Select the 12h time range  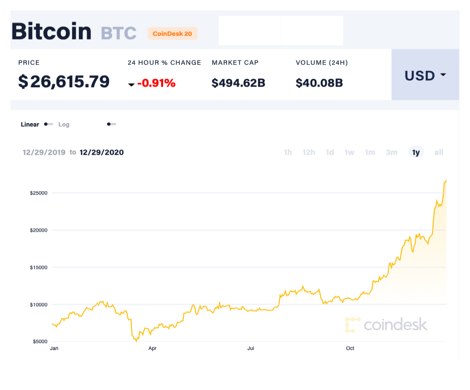[x=308, y=152]
